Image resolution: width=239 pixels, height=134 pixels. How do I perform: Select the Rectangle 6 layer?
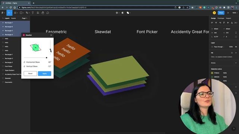[15, 26]
